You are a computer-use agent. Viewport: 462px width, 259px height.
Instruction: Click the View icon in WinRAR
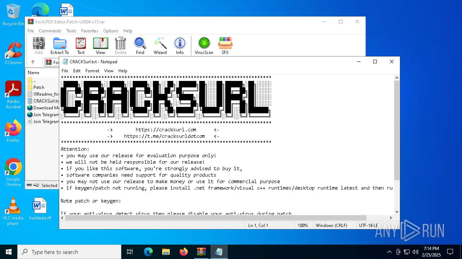pyautogui.click(x=100, y=46)
